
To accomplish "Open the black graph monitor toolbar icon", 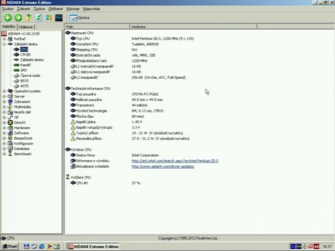I will tap(59, 17).
